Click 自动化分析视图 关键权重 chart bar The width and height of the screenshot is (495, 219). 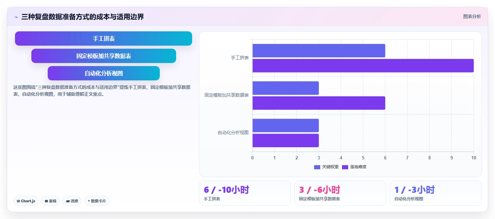tap(285, 125)
